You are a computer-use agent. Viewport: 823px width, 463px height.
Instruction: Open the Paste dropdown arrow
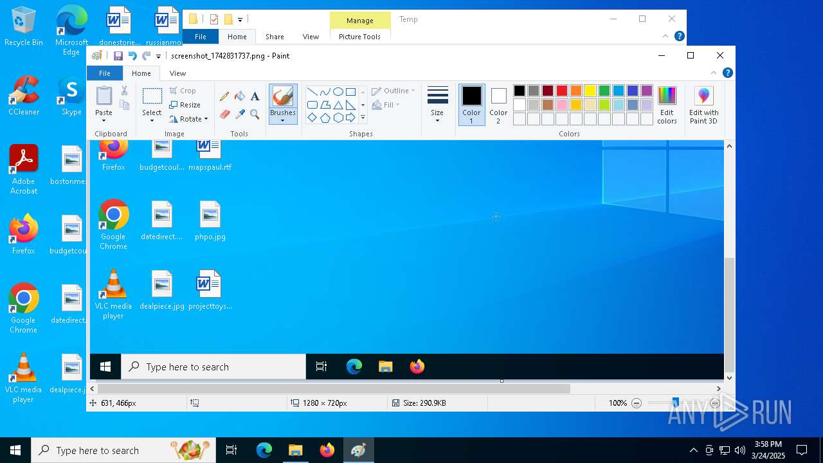pos(104,120)
